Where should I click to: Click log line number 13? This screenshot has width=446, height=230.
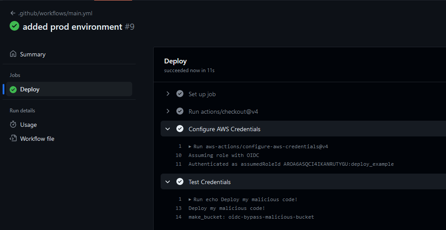[x=179, y=208]
